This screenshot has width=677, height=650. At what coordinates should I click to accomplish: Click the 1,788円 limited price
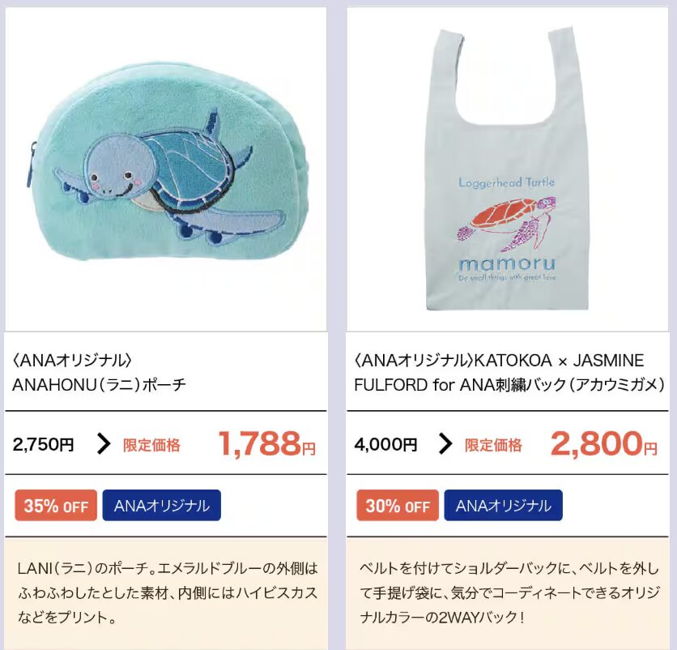pyautogui.click(x=266, y=444)
